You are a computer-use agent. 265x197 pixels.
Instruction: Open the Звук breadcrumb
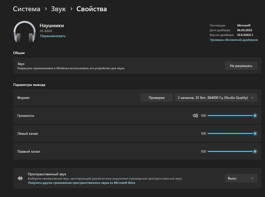[58, 9]
